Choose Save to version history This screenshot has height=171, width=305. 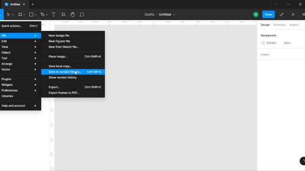(x=73, y=72)
